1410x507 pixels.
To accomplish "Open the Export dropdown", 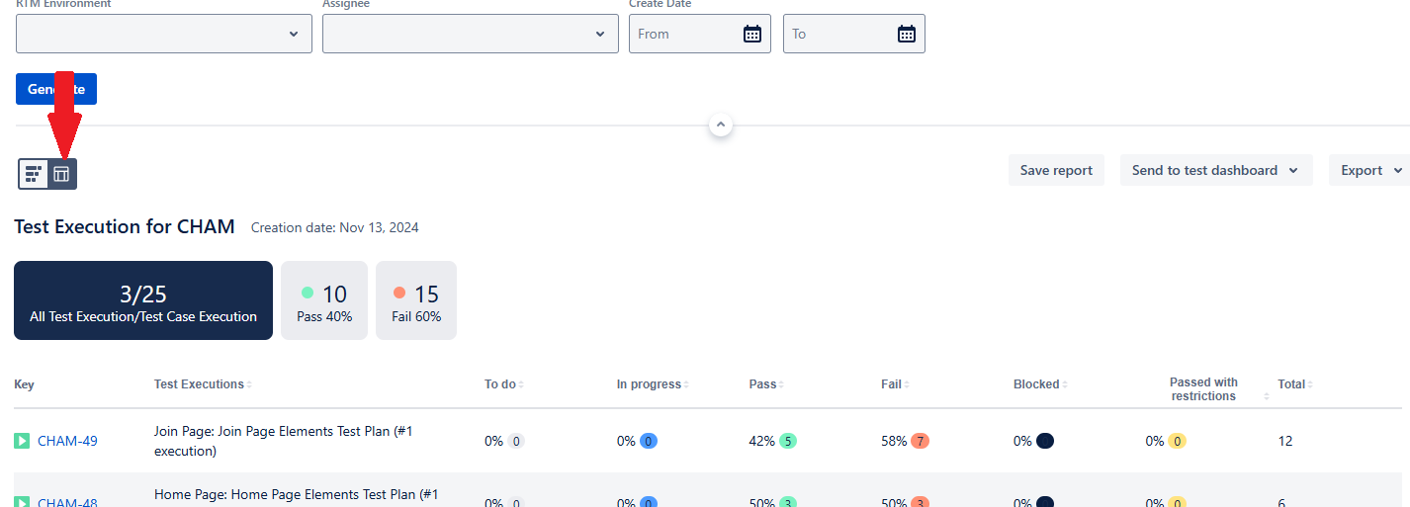I will (1370, 170).
